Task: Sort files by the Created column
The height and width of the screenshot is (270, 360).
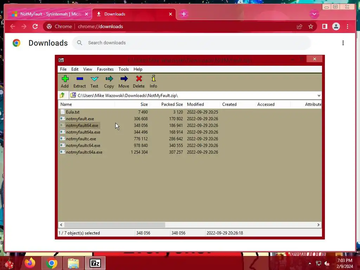Action: point(237,104)
